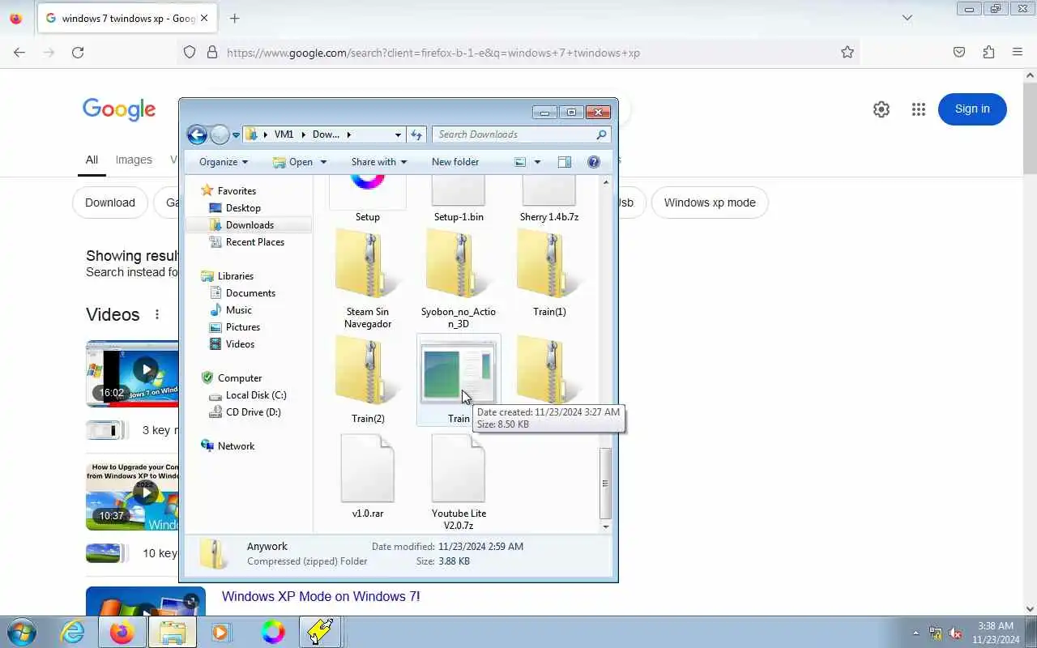Screen dimensions: 1037x648
Task: Switch to the Google Images tab
Action: [134, 160]
